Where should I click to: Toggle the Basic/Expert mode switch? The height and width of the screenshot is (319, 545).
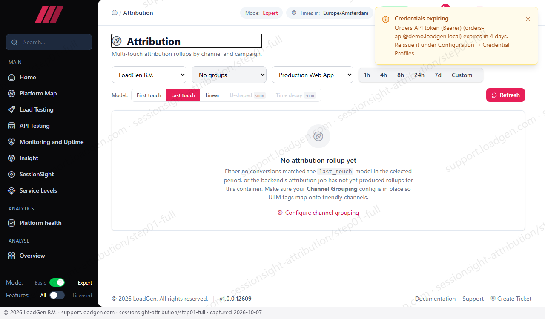(x=57, y=282)
